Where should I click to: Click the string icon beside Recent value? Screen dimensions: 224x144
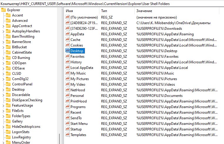(67, 112)
